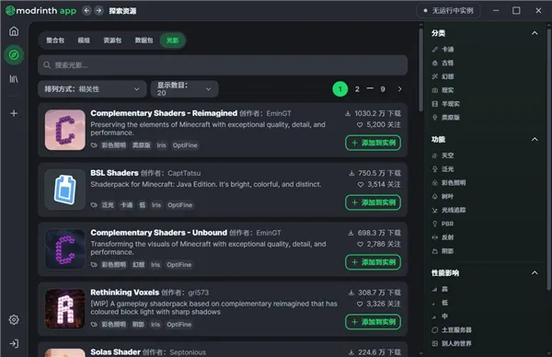552x357 pixels.
Task: Click the main results list vertical scrollbar
Action: [x=420, y=70]
